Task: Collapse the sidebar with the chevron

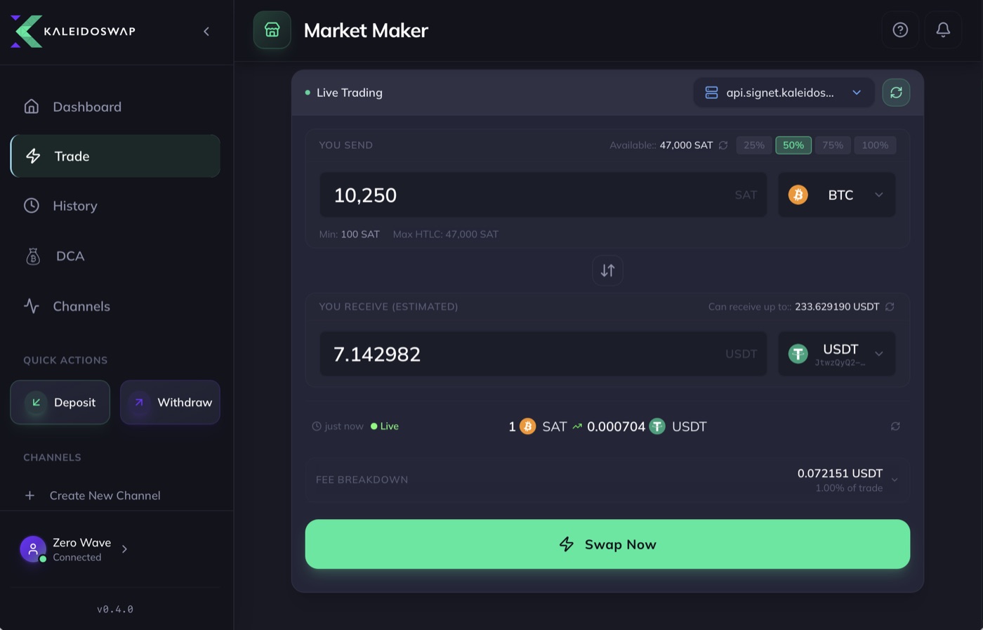Action: tap(206, 31)
